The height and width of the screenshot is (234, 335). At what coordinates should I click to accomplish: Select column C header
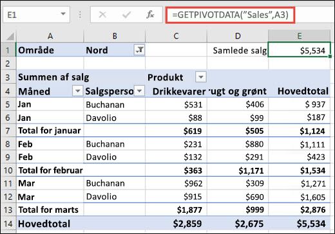[176, 36]
